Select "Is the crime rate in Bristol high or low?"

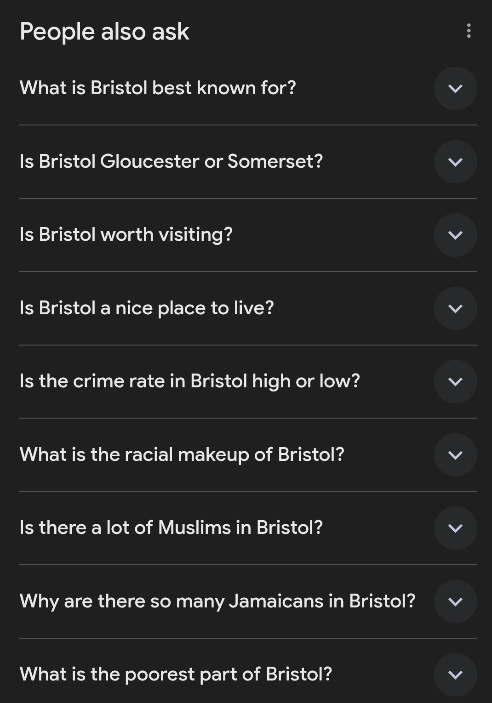coord(189,381)
